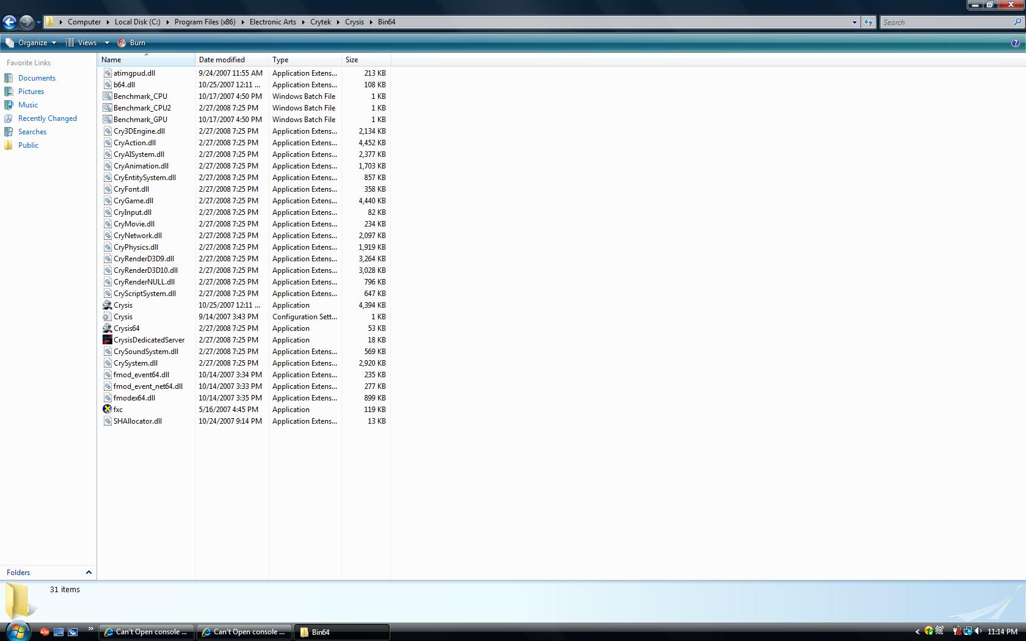Viewport: 1026px width, 641px height.
Task: Click the magnifying glass search icon
Action: [x=1017, y=22]
